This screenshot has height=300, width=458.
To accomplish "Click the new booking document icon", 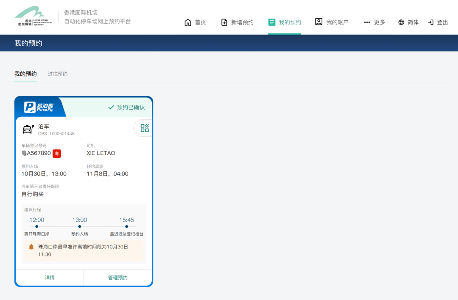I will [x=224, y=22].
